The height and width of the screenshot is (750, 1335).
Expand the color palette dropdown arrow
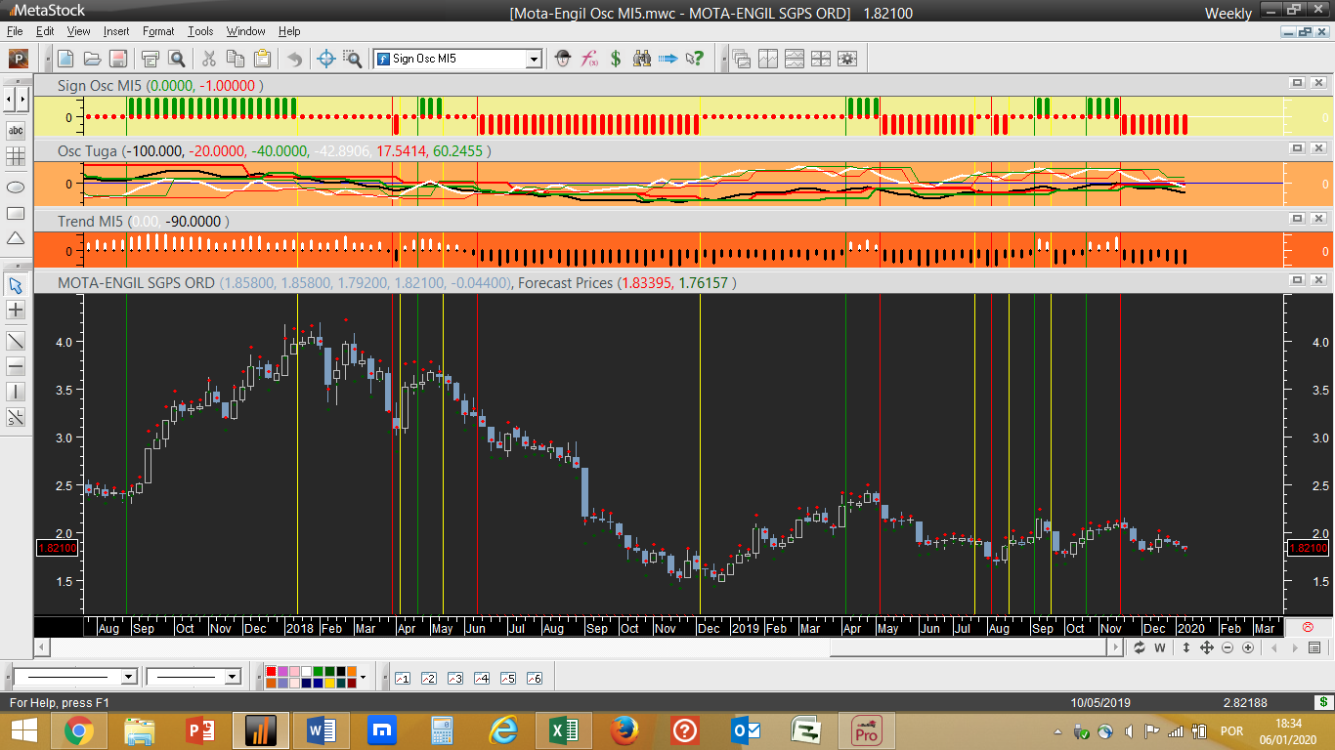pos(363,677)
